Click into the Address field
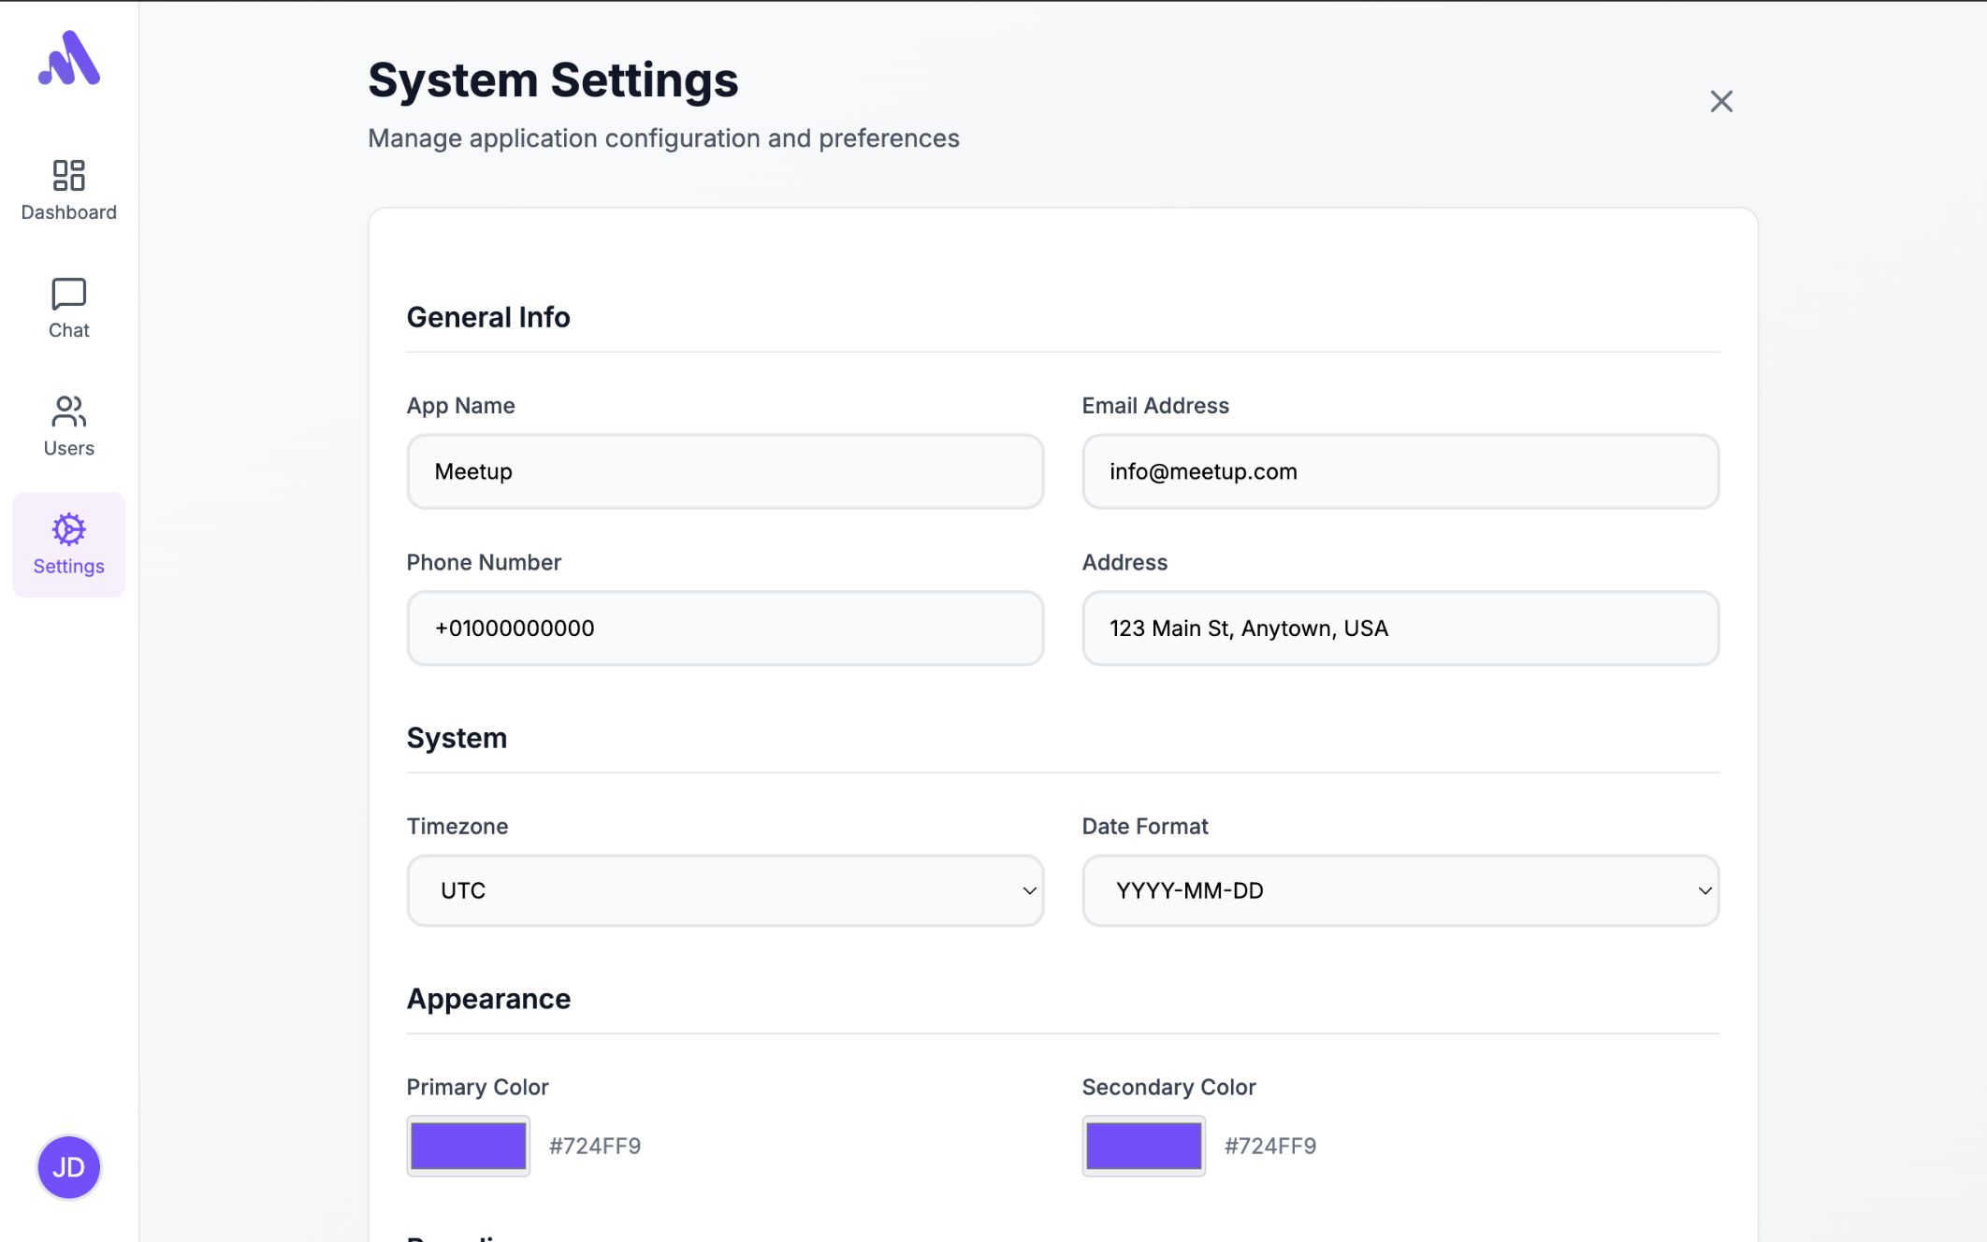Viewport: 1987px width, 1242px height. click(1400, 628)
